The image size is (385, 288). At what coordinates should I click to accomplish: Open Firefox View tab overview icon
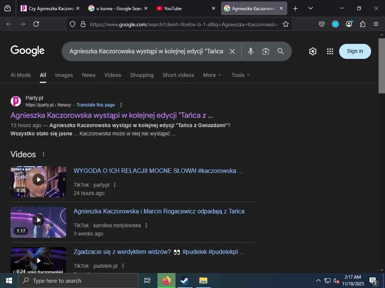pyautogui.click(x=8, y=9)
